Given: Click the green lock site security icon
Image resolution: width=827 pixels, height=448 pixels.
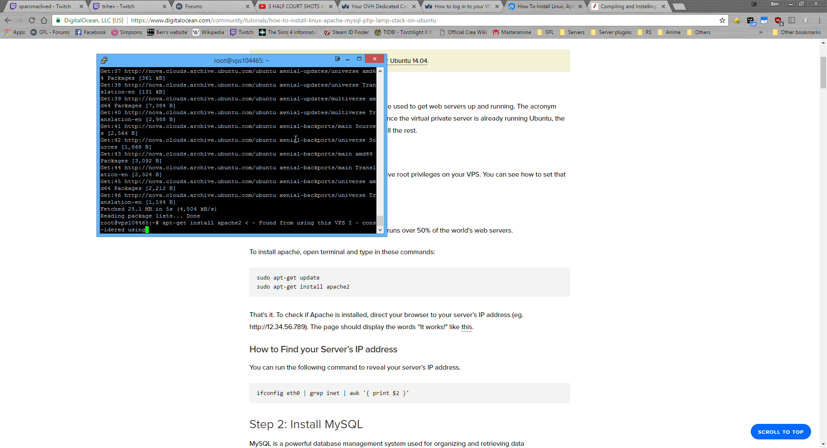Looking at the screenshot, I should pyautogui.click(x=58, y=20).
